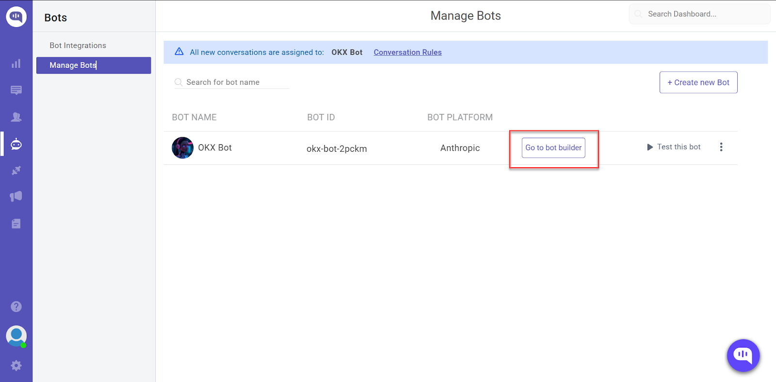Click the Kommunicate logo in the sidebar

[x=16, y=16]
